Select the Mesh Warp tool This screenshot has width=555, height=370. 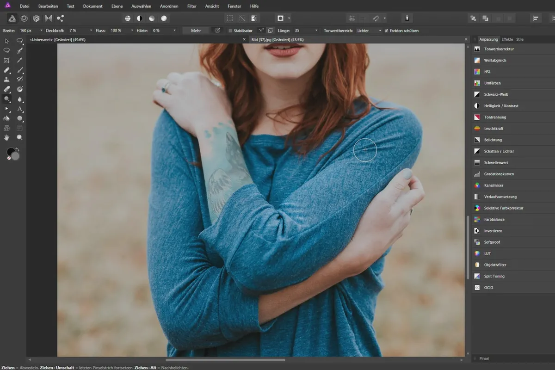tap(7, 128)
